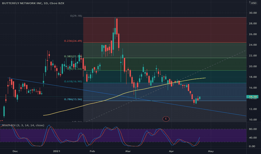Click the Apr time axis label

pos(171,151)
